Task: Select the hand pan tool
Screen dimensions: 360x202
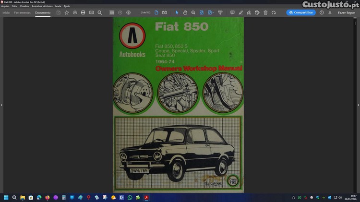Action: pos(185,12)
